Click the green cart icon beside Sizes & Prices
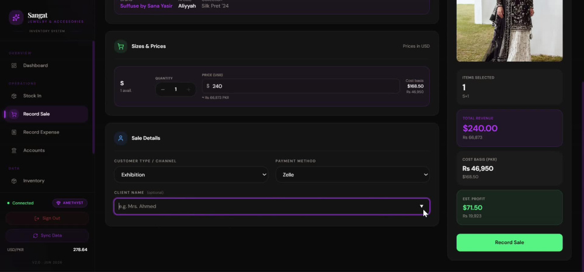The height and width of the screenshot is (272, 584). [x=121, y=47]
